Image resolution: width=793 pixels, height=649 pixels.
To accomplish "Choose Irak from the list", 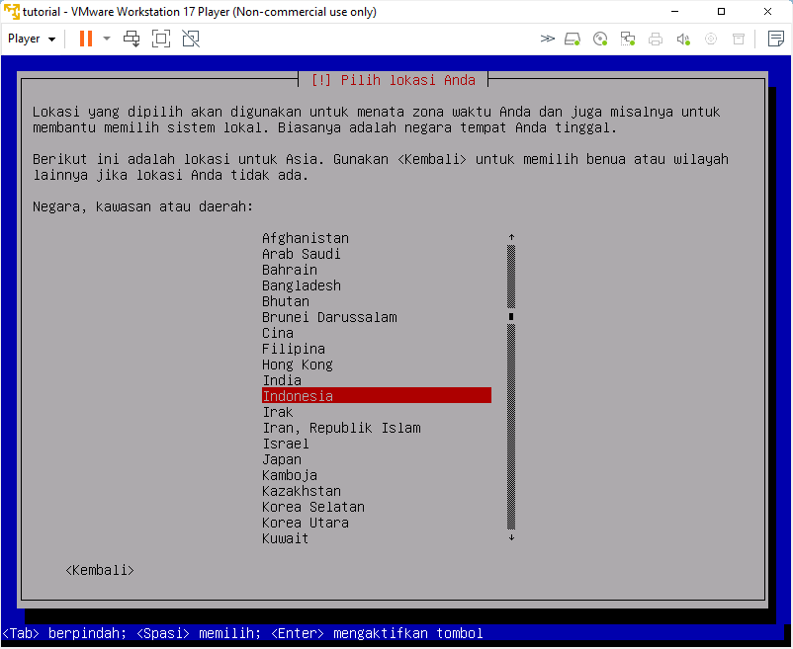I will (x=377, y=412).
